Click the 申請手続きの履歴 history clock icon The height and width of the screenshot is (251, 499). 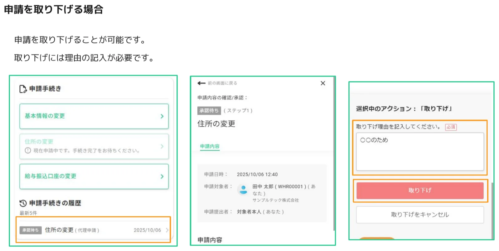[23, 203]
